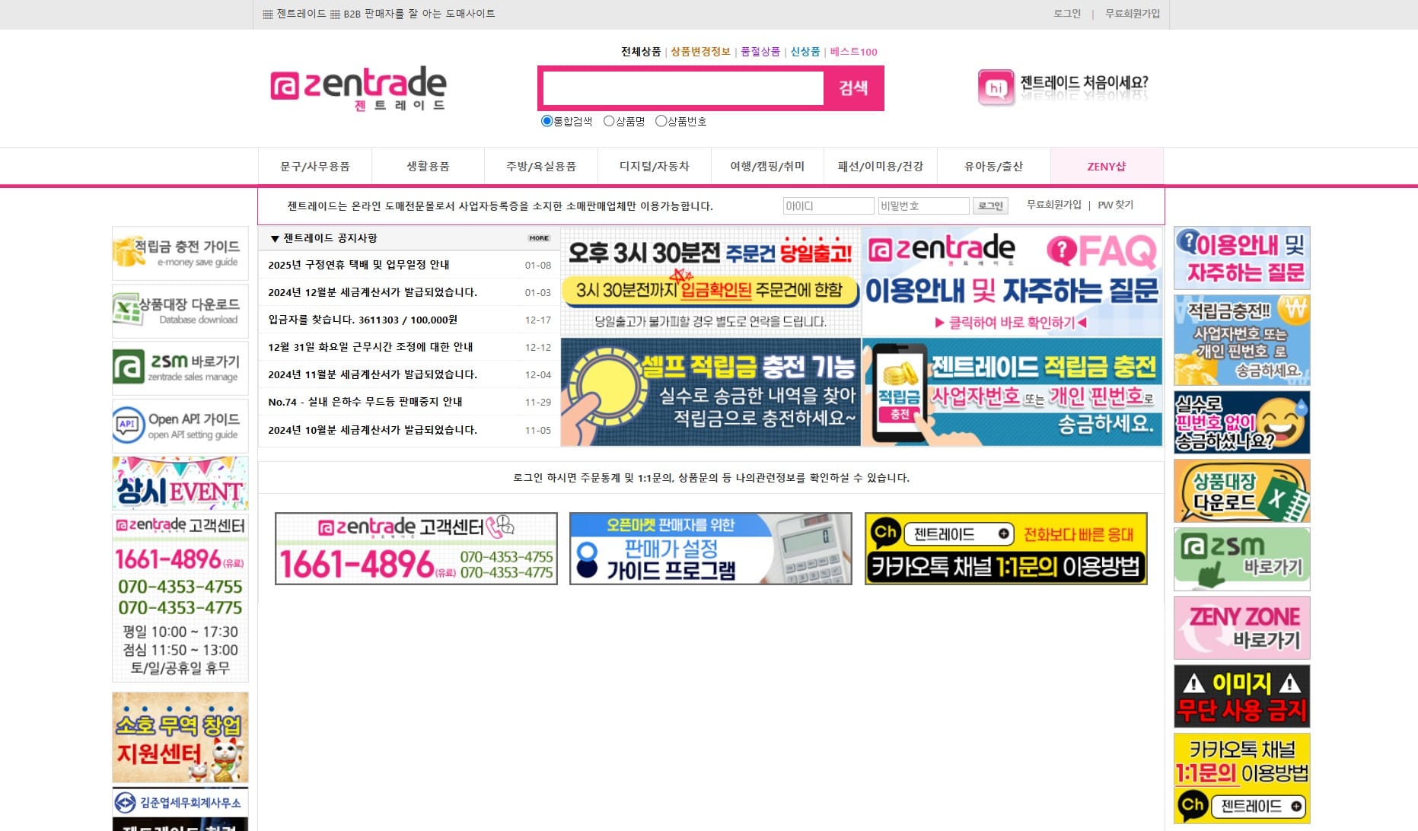Open 베스트100 link
Viewport: 1418px width, 831px height.
(x=853, y=52)
